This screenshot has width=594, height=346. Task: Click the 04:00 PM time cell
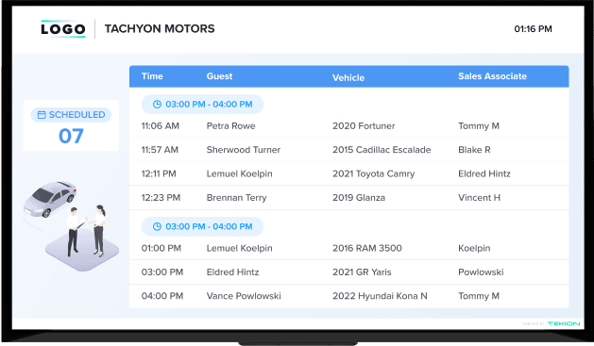coord(162,296)
